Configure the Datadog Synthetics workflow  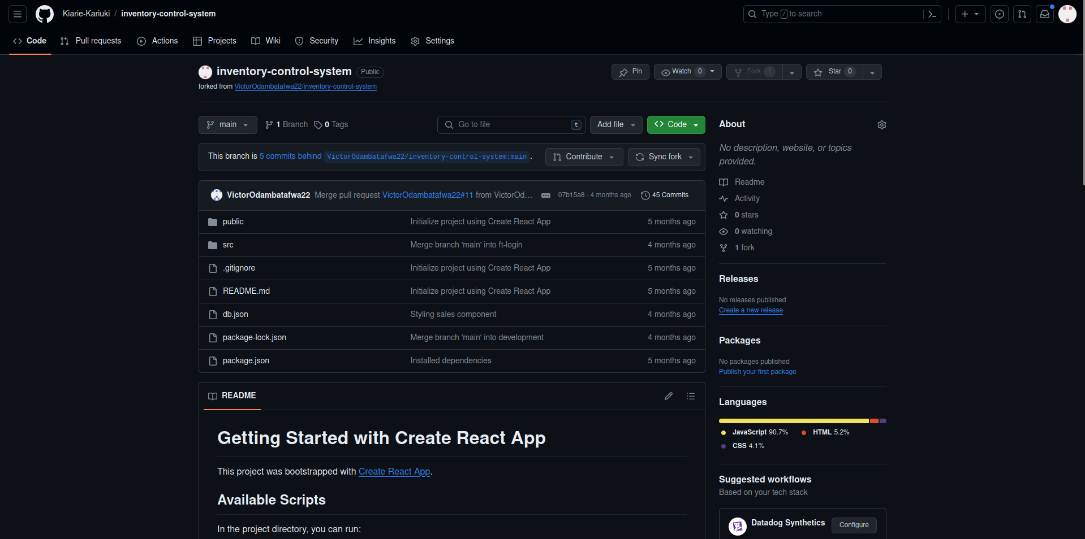[x=854, y=525]
